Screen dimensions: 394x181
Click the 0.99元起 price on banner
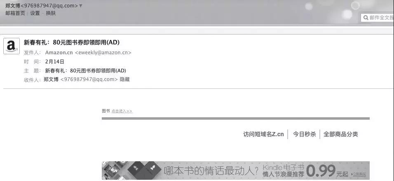pos(327,171)
